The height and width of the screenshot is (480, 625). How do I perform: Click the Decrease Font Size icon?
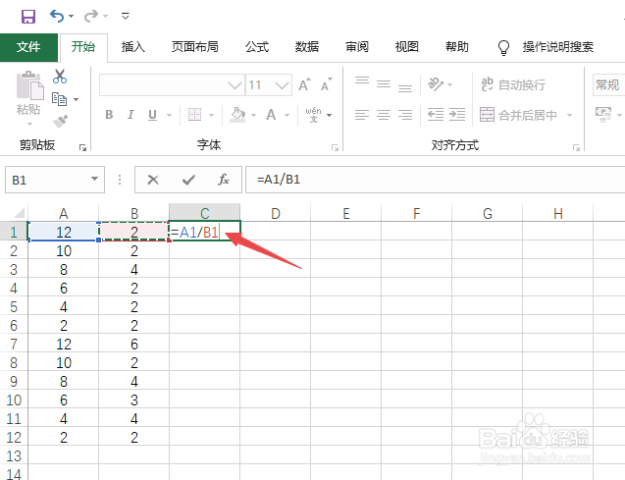coord(326,84)
